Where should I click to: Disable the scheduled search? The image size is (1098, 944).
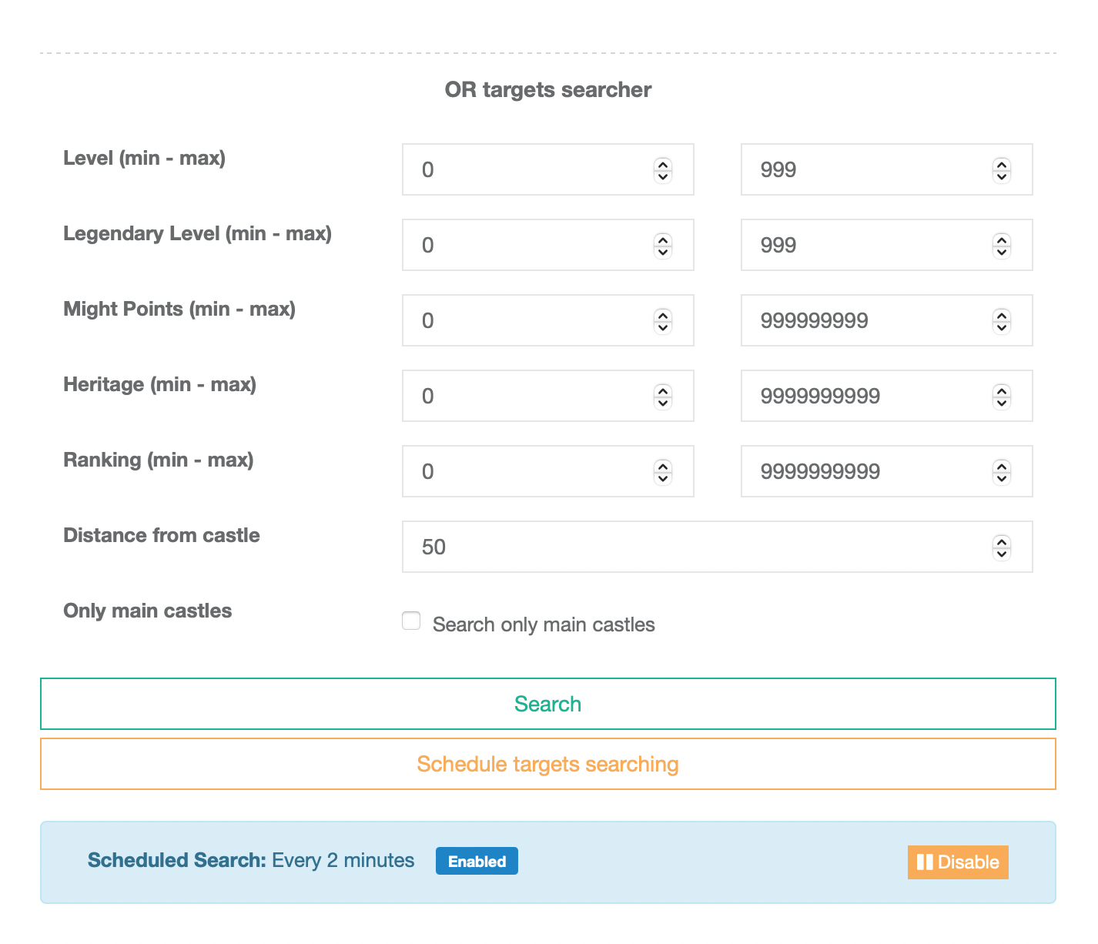[958, 862]
